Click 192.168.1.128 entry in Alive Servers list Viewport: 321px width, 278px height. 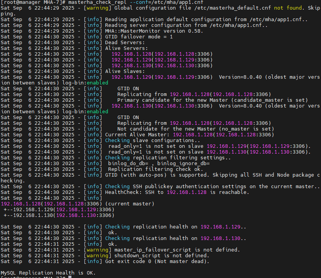[x=162, y=54]
